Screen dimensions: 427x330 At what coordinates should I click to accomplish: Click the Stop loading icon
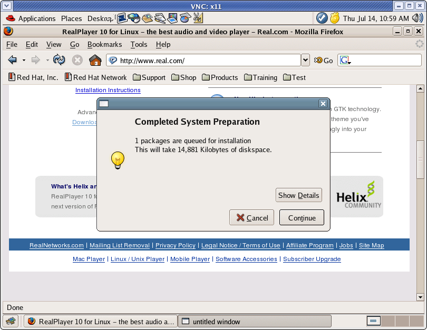point(77,60)
